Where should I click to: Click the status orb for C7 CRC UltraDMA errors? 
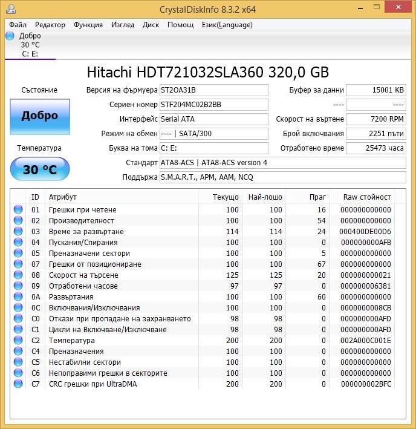coord(18,384)
